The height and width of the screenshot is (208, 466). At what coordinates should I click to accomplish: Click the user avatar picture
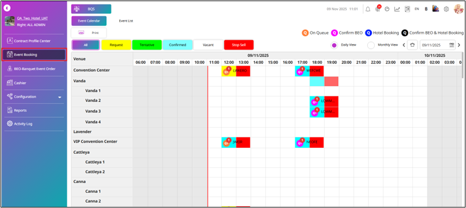[458, 9]
